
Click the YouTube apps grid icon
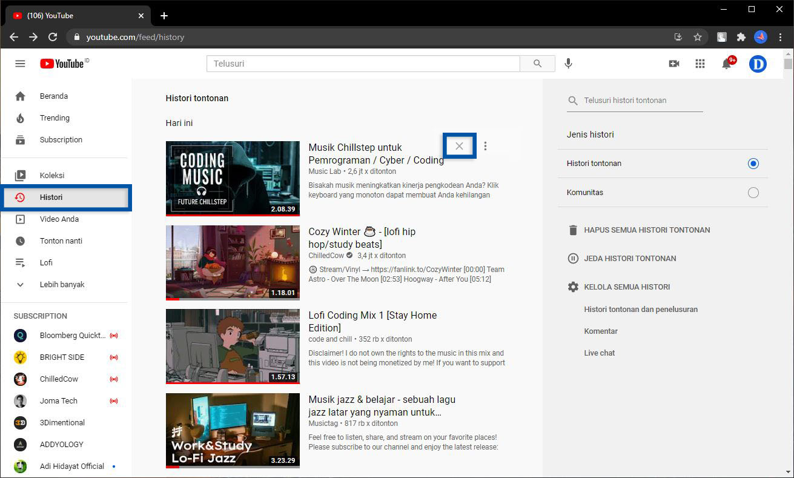[x=700, y=63]
